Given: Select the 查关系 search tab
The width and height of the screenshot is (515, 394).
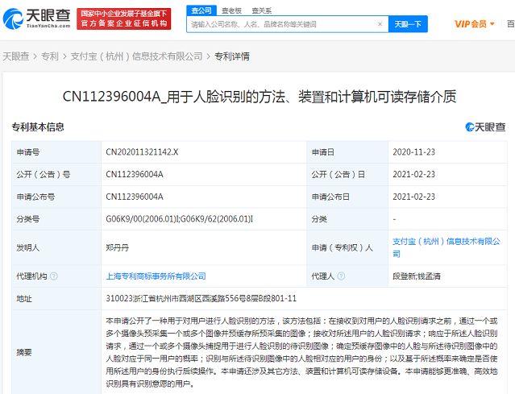Looking at the screenshot, I should click(x=261, y=10).
